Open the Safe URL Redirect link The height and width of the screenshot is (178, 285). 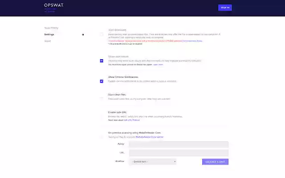click(131, 120)
